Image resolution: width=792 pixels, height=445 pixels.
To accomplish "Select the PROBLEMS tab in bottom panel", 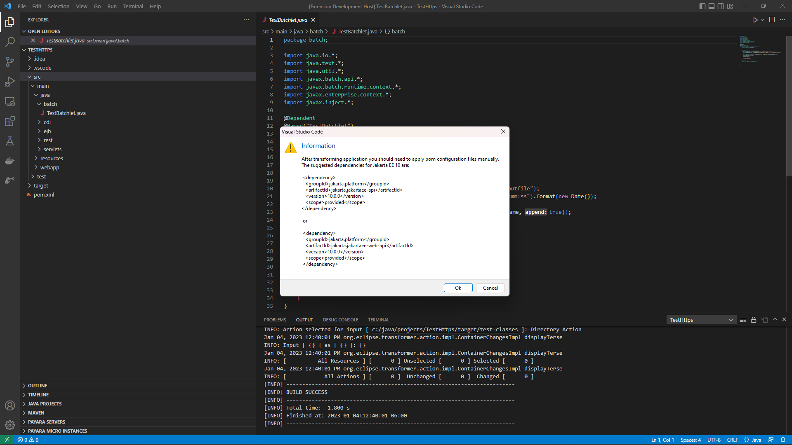I will click(275, 319).
